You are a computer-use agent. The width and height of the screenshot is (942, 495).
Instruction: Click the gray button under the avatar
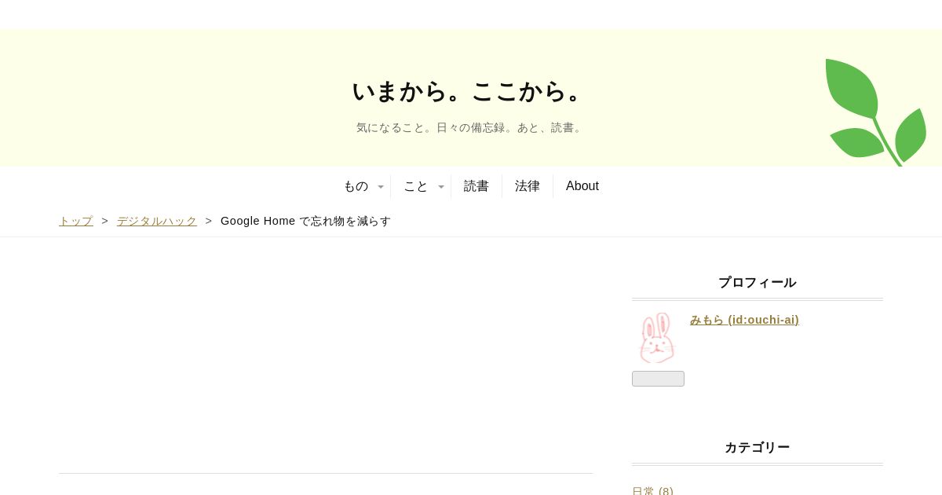(x=658, y=379)
